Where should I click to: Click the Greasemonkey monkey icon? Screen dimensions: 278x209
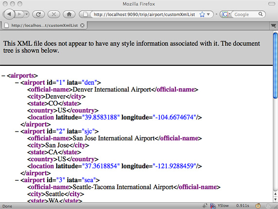(x=259, y=206)
